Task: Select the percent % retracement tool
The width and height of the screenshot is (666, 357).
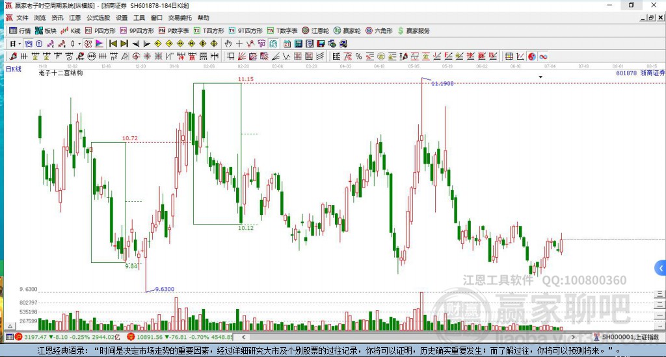Action: tap(359, 56)
